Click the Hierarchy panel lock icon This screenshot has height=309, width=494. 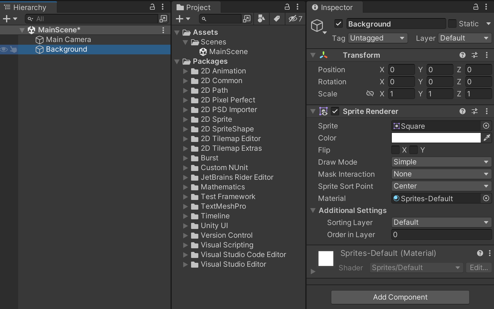point(152,7)
